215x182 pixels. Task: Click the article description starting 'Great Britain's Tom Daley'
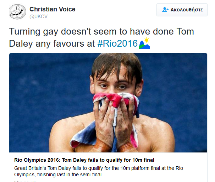click(x=99, y=168)
